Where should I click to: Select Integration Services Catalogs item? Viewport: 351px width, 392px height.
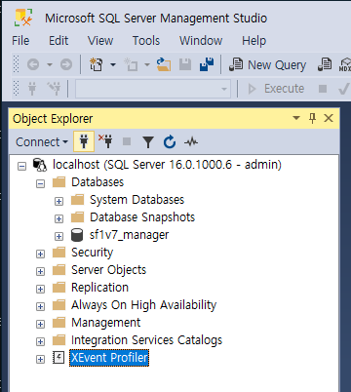pyautogui.click(x=146, y=340)
